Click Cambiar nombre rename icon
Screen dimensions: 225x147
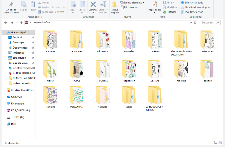click(103, 7)
